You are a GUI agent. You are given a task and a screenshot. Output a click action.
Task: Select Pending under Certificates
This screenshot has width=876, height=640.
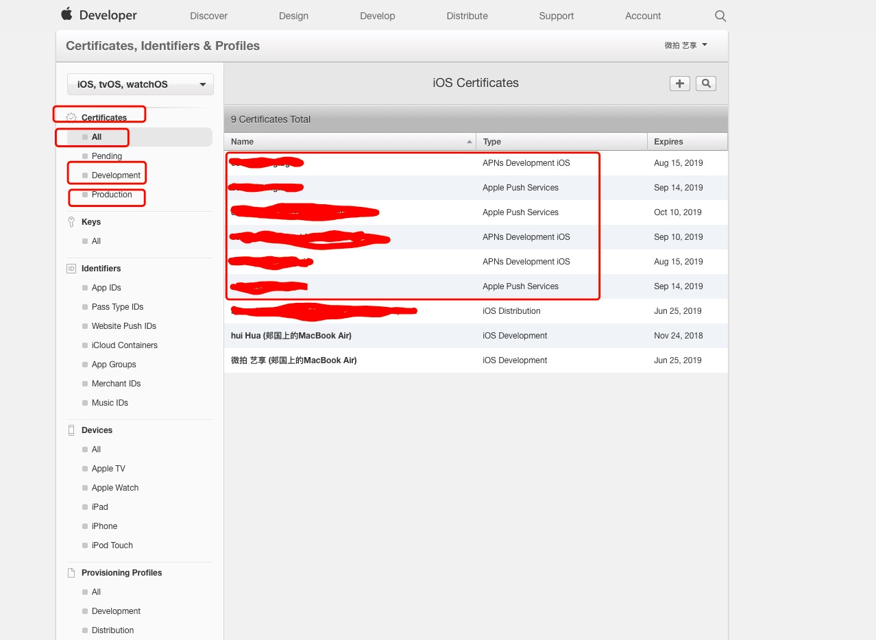pos(107,156)
